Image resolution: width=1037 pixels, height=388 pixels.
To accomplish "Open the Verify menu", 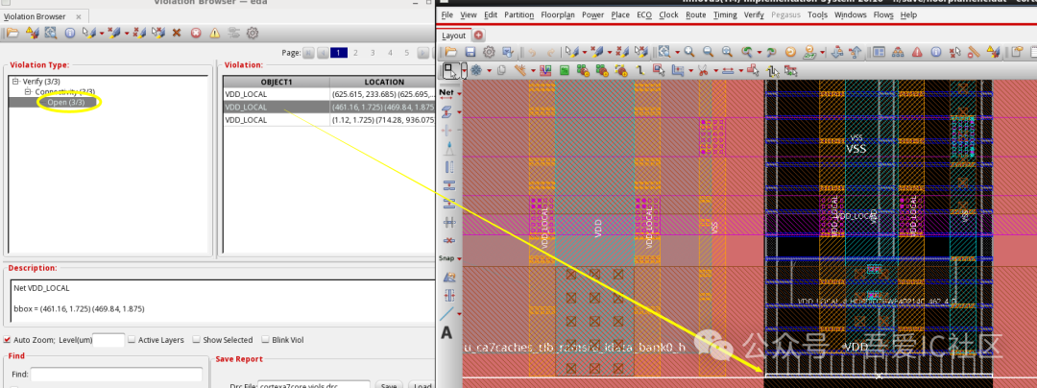I will (754, 14).
